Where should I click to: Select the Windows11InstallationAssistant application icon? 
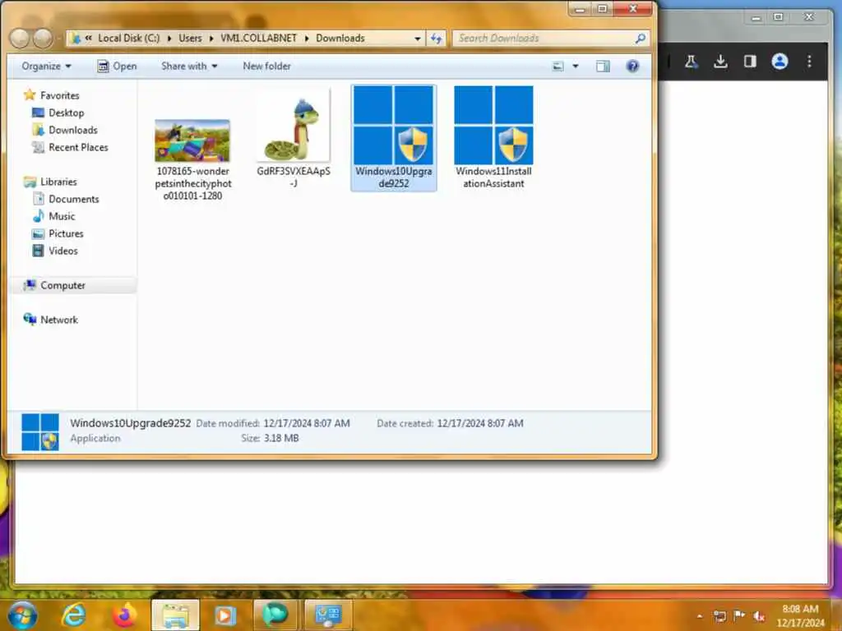tap(493, 137)
